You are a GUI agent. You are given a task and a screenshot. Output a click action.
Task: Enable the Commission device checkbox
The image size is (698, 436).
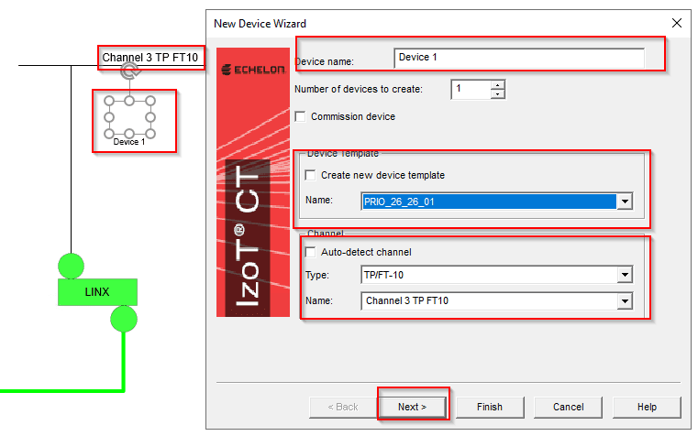click(301, 117)
